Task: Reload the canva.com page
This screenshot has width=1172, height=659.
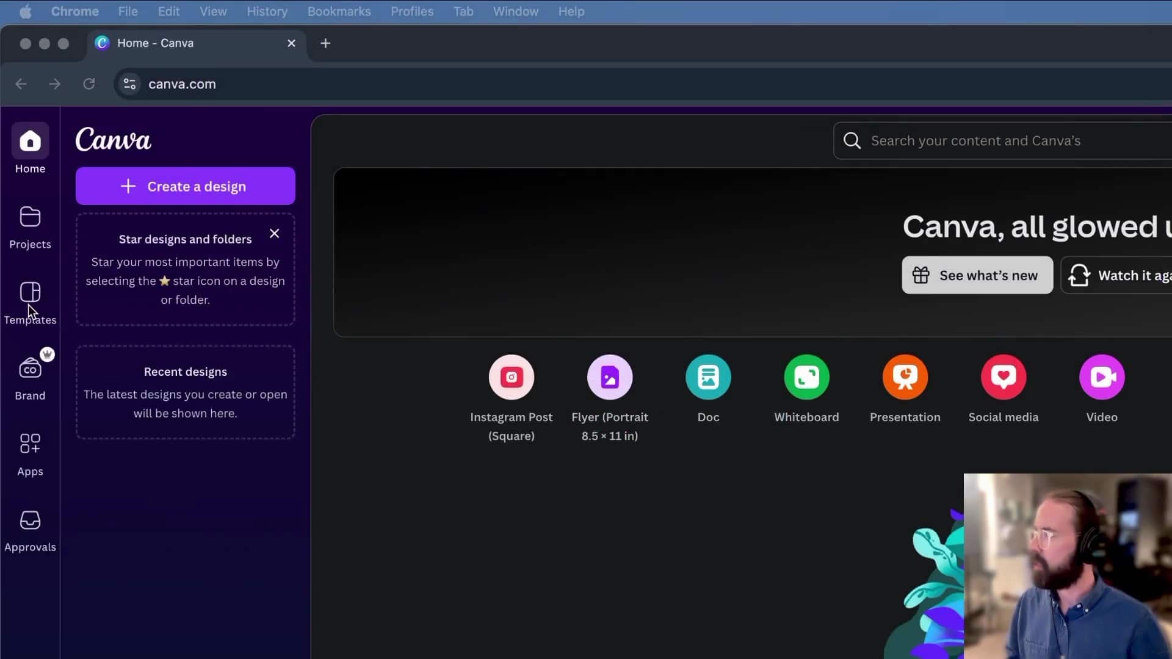Action: [89, 84]
